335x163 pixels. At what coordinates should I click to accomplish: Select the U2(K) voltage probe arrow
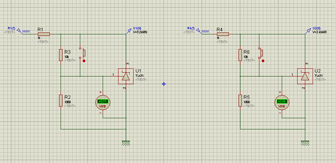(308, 31)
